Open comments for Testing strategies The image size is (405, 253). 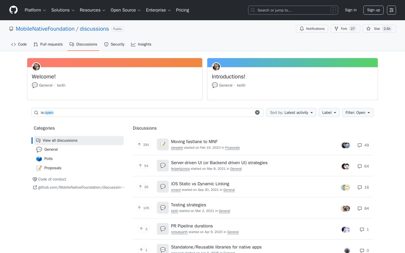click(x=363, y=208)
